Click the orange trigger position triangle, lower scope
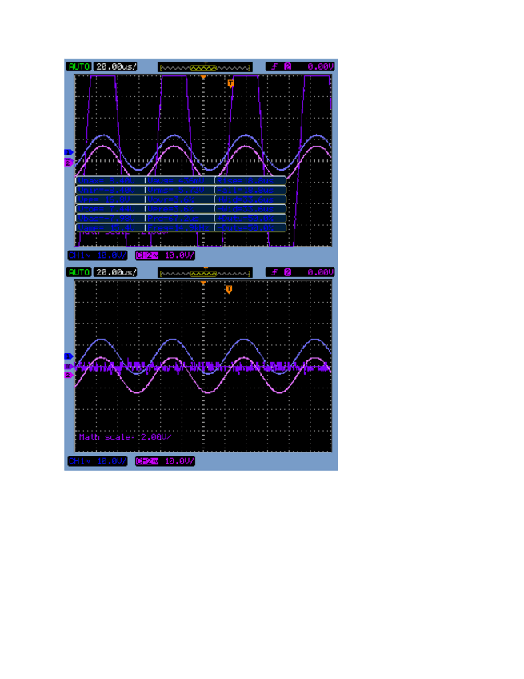Screen dimensions: 524x679 click(203, 283)
